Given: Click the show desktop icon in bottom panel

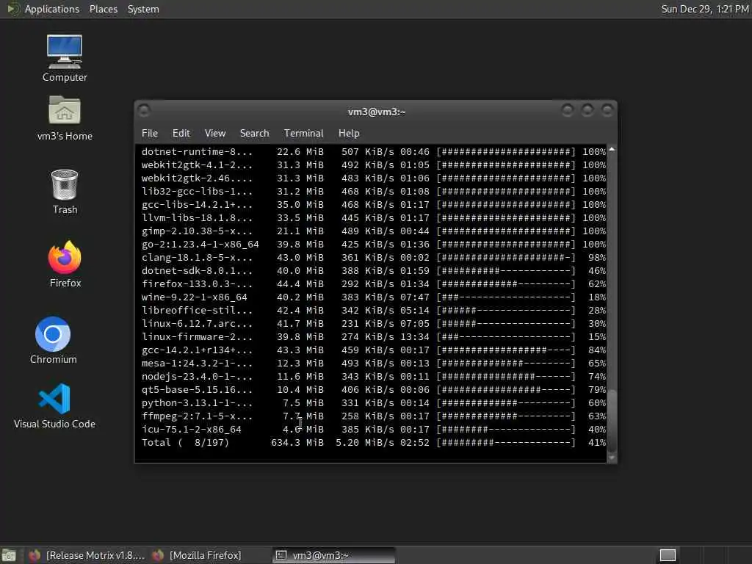Looking at the screenshot, I should pyautogui.click(x=9, y=555).
